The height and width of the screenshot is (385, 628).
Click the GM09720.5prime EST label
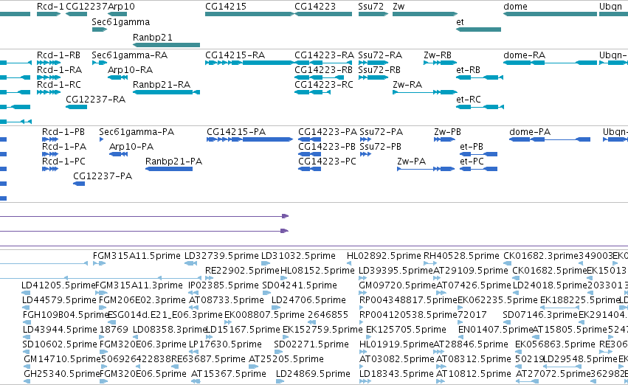pyautogui.click(x=397, y=285)
